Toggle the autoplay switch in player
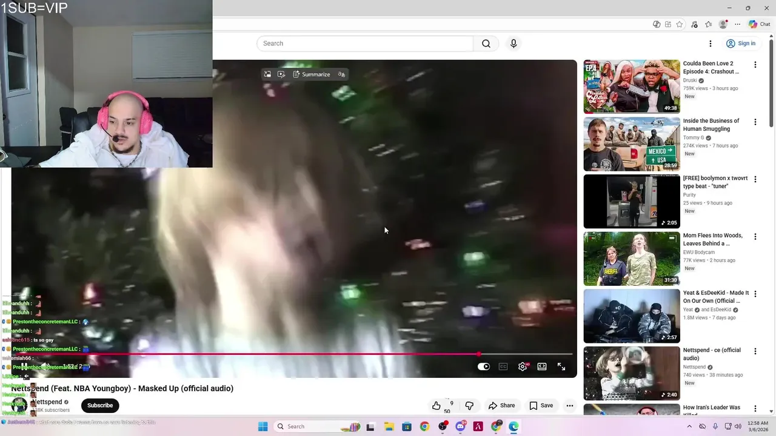The width and height of the screenshot is (776, 436). pyautogui.click(x=483, y=366)
